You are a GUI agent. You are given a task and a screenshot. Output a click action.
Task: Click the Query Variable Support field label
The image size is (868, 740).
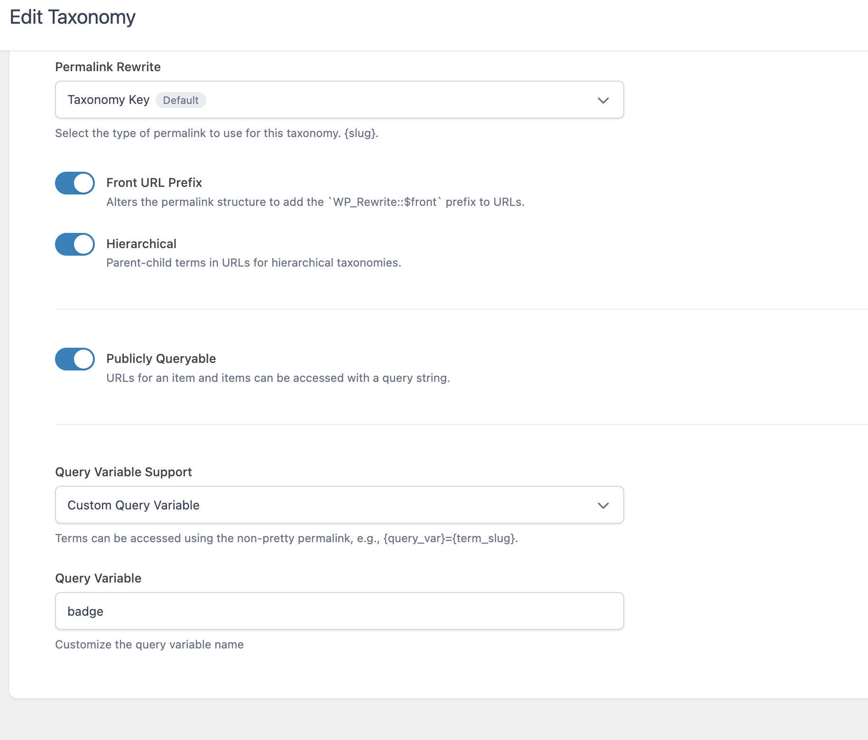pos(124,472)
